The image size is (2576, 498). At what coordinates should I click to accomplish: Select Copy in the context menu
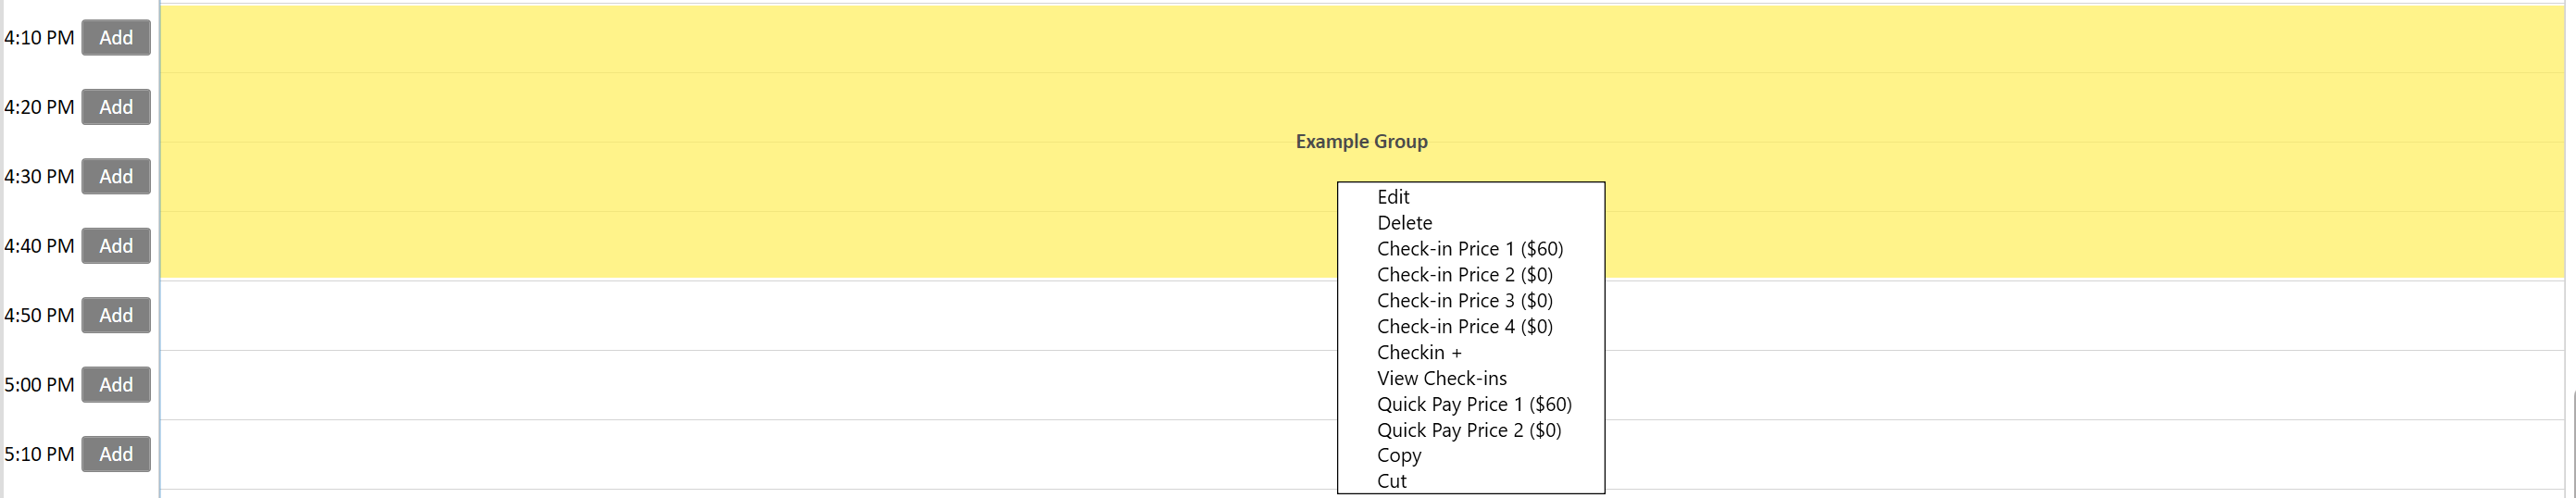1398,456
